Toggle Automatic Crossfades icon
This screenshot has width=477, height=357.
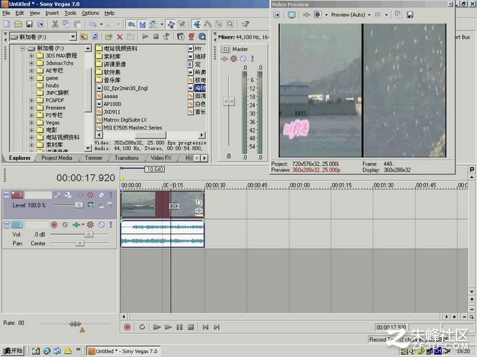[142, 24]
